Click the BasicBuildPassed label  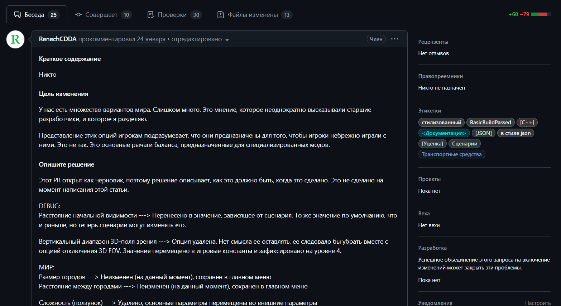(x=490, y=123)
